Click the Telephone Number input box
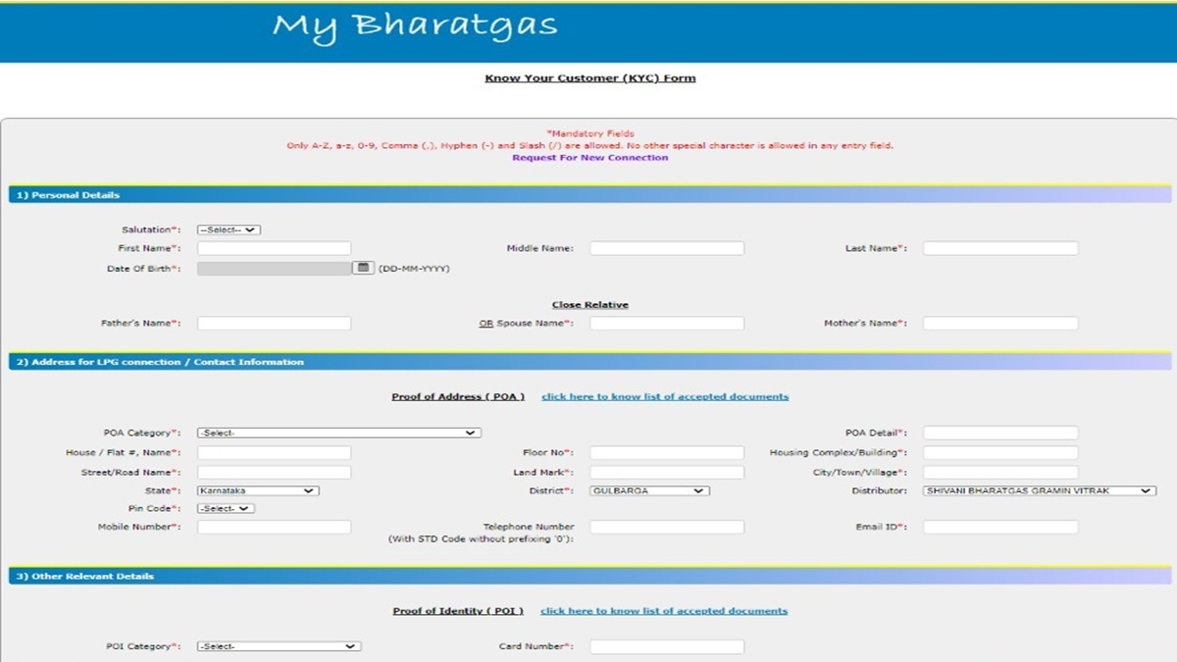This screenshot has width=1177, height=662. 667,528
